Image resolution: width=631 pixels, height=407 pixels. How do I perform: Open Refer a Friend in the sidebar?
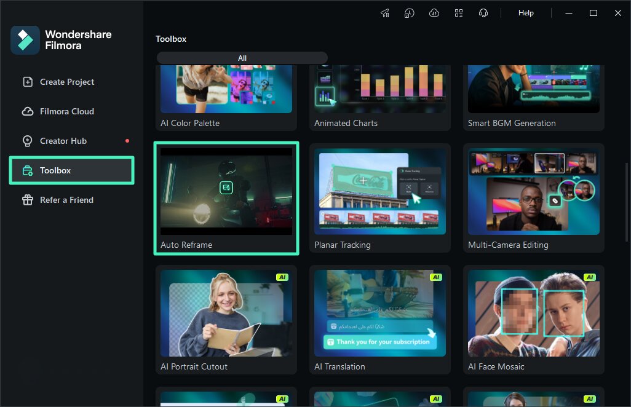click(71, 200)
